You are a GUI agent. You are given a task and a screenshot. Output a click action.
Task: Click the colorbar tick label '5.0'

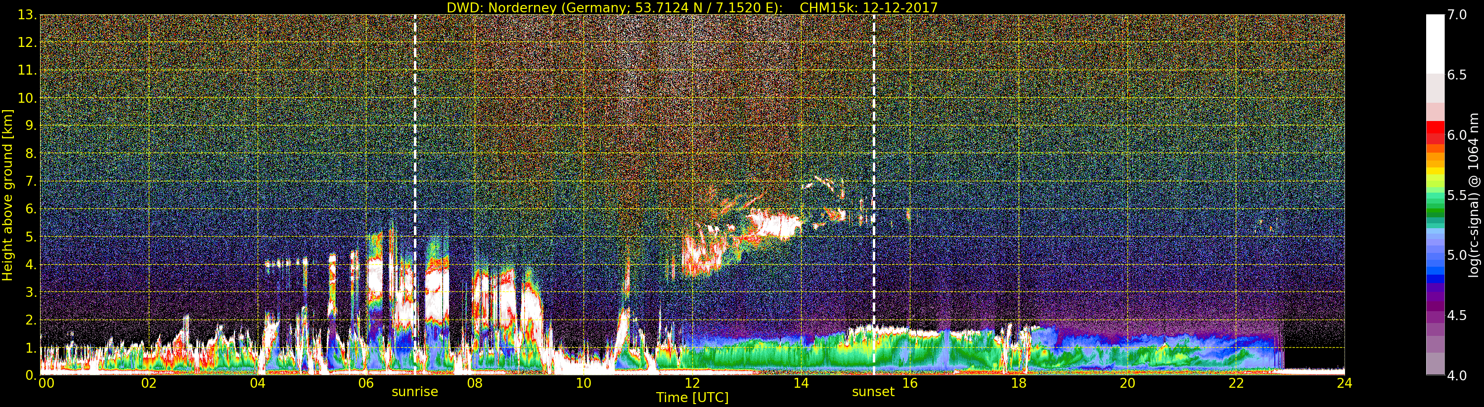1457,255
